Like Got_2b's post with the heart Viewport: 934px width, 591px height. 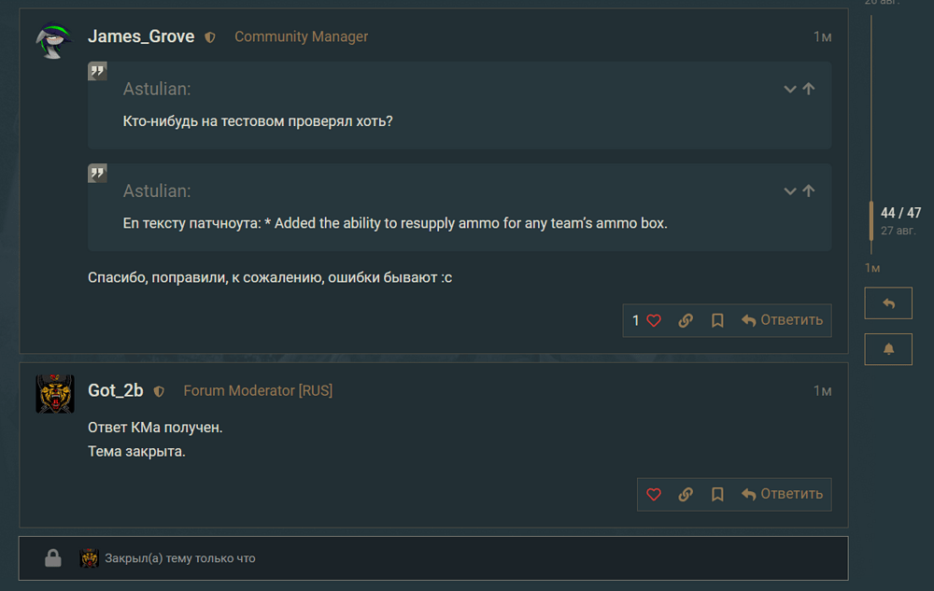[654, 494]
